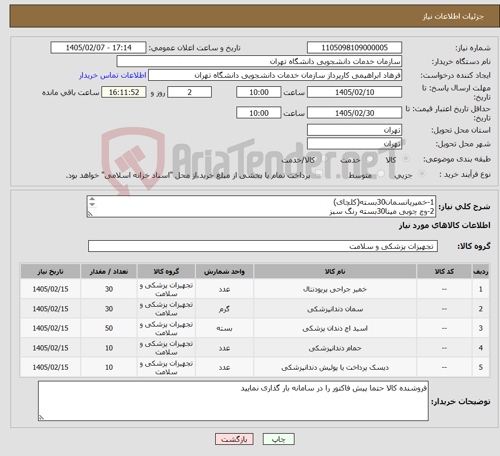Click the need number field 1105098109000005
Viewport: 500px width, 456px height.
coord(354,48)
